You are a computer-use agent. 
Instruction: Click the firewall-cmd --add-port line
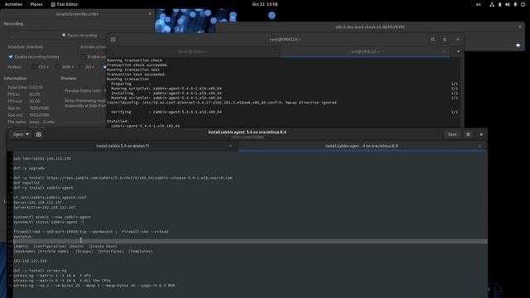pos(91,232)
